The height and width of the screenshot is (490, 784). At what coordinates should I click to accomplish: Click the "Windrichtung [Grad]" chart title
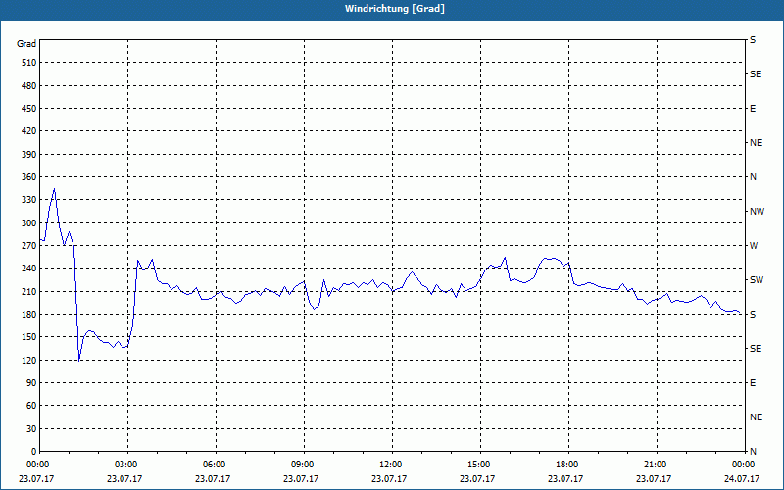pos(395,9)
